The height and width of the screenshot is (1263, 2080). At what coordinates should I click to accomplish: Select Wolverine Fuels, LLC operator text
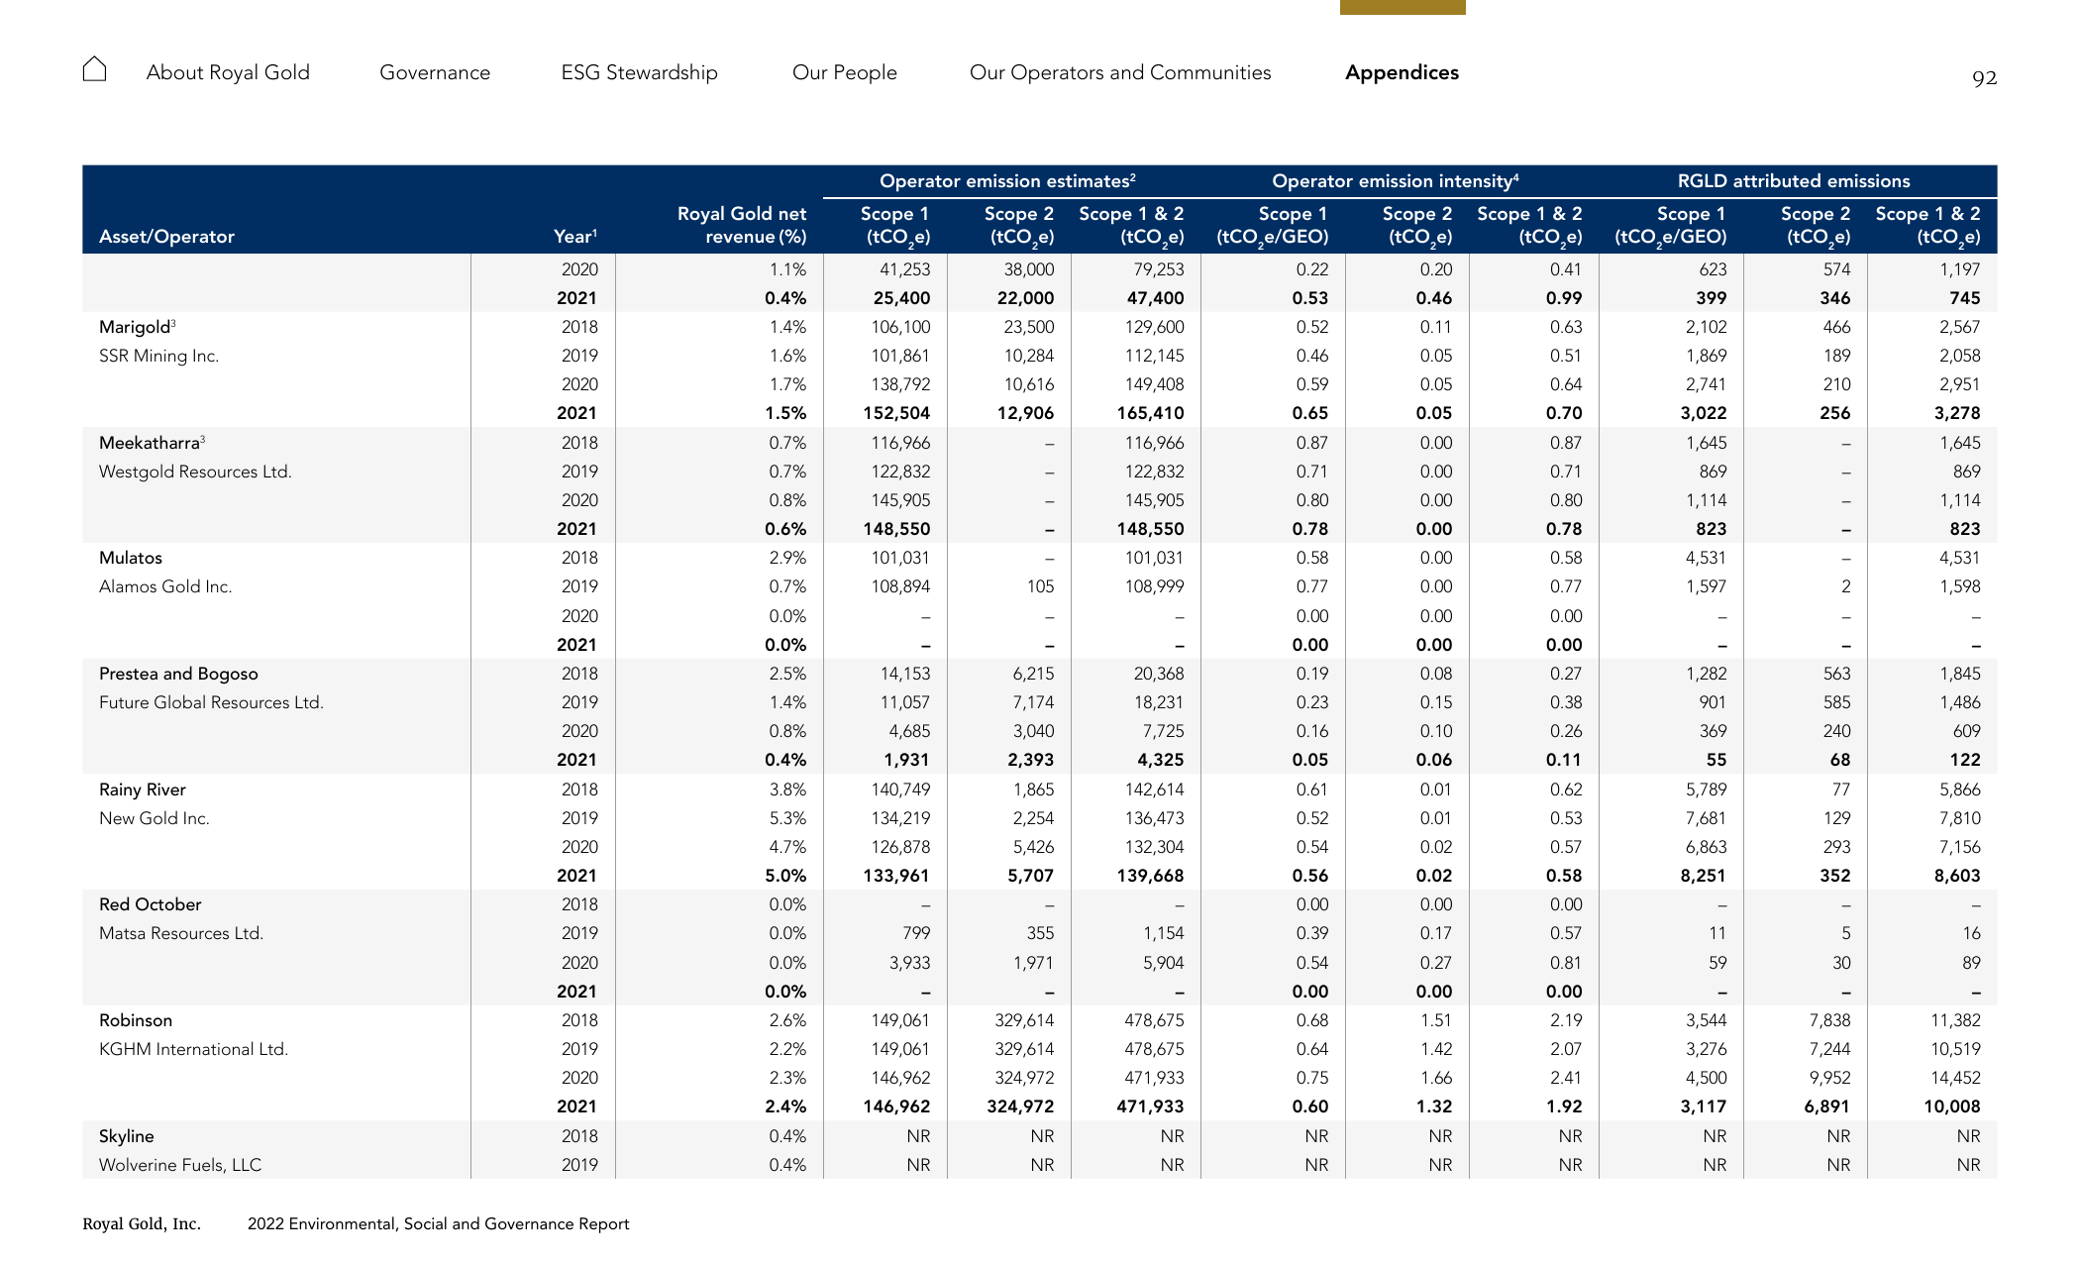click(180, 1165)
